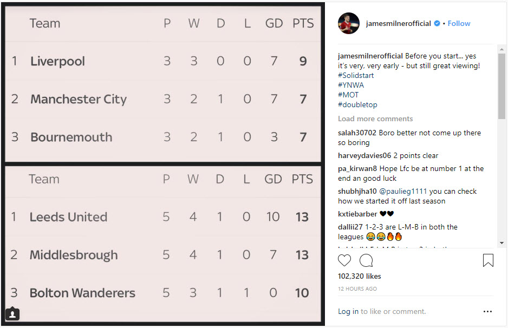Click the comments scrollbar down arrow
The image size is (508, 328).
[x=502, y=243]
